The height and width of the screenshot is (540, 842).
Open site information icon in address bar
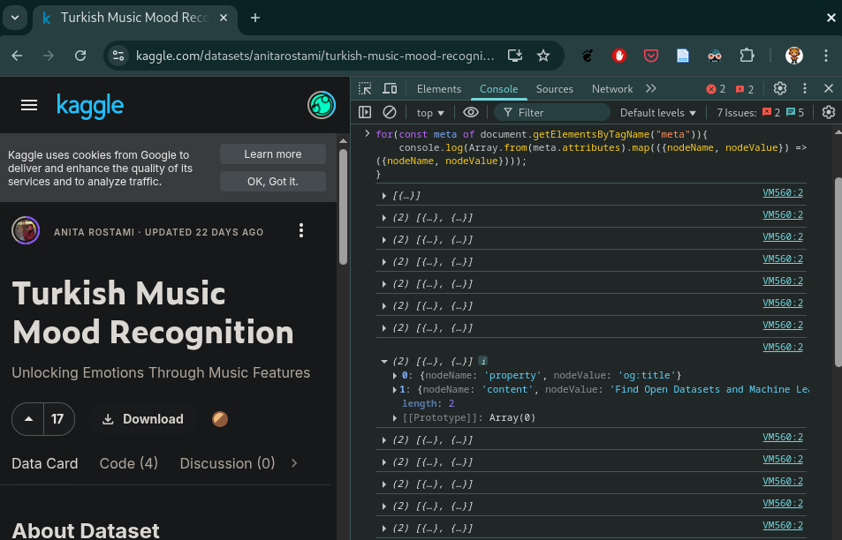(x=118, y=56)
